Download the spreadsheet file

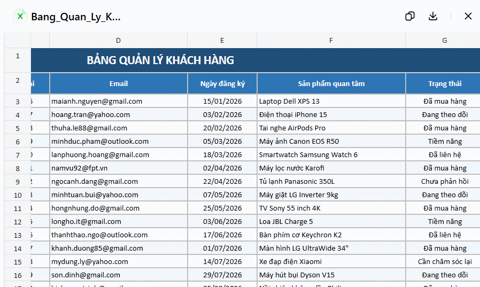pos(433,16)
